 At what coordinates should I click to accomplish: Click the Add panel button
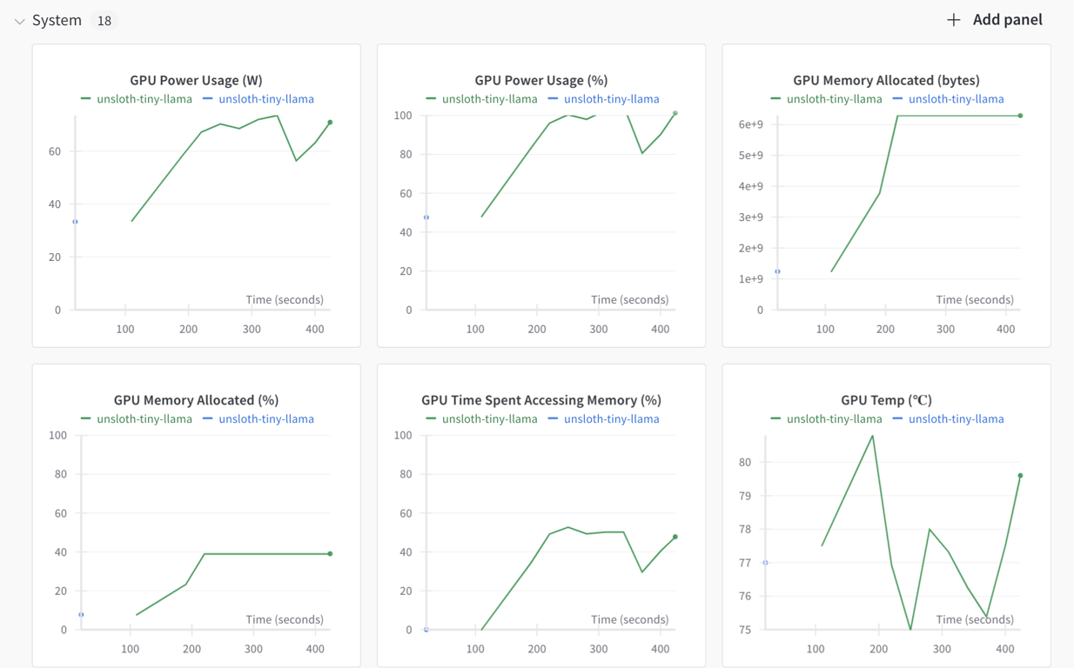pos(994,19)
